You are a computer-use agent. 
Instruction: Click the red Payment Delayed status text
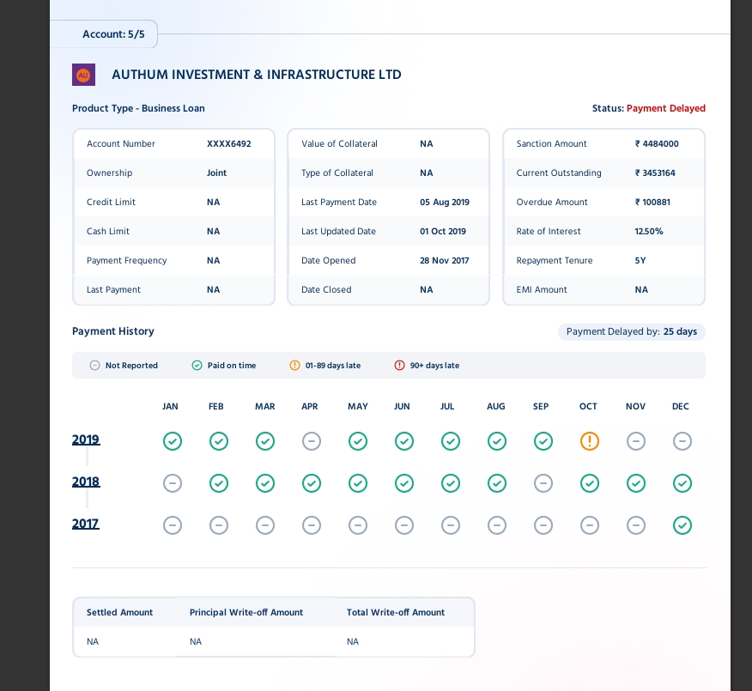[665, 109]
